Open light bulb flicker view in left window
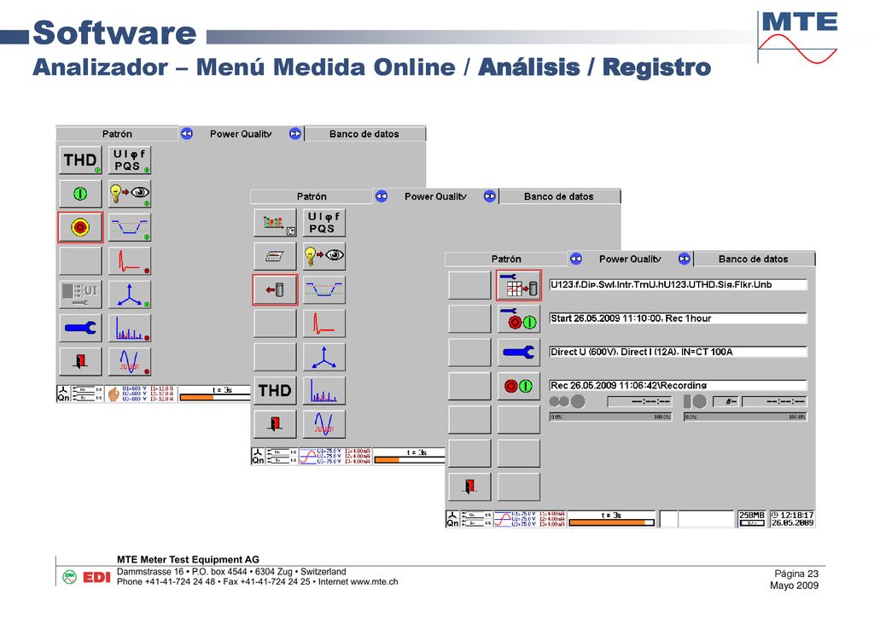Image resolution: width=874 pixels, height=618 pixels. click(130, 194)
